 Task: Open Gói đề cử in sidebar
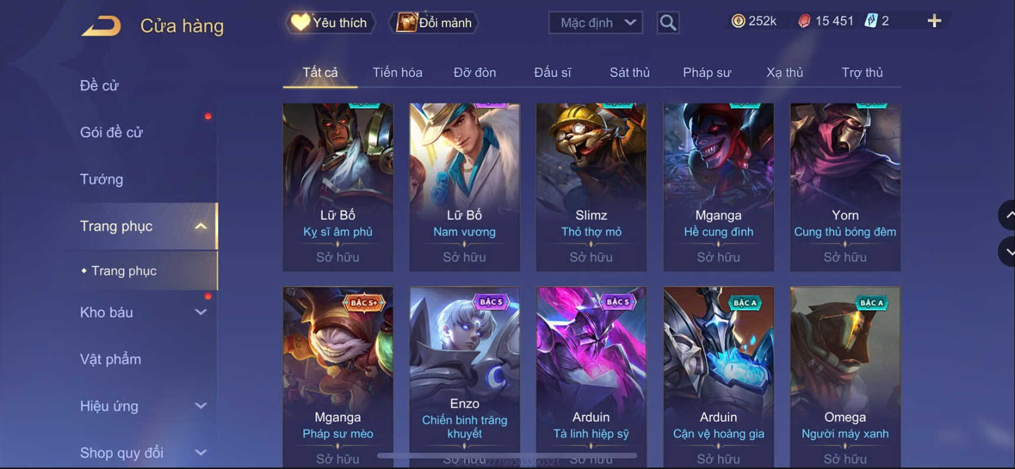click(111, 133)
